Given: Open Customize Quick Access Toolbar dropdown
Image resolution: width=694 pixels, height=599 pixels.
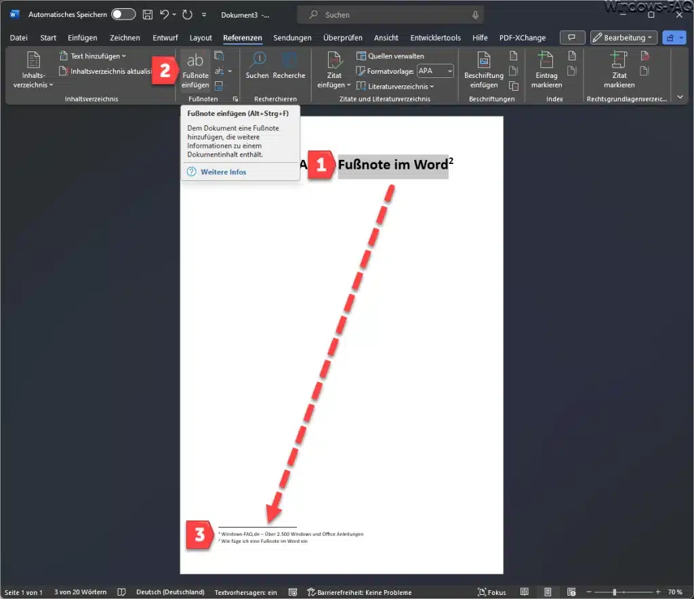Looking at the screenshot, I should point(203,15).
